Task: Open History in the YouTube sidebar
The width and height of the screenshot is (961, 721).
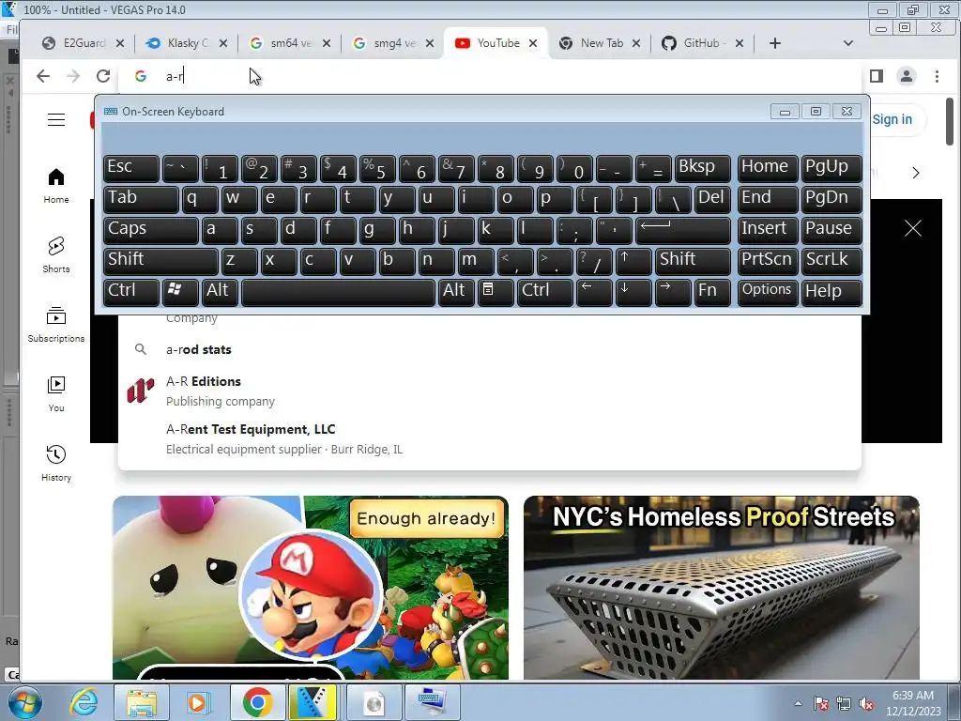Action: tap(55, 464)
